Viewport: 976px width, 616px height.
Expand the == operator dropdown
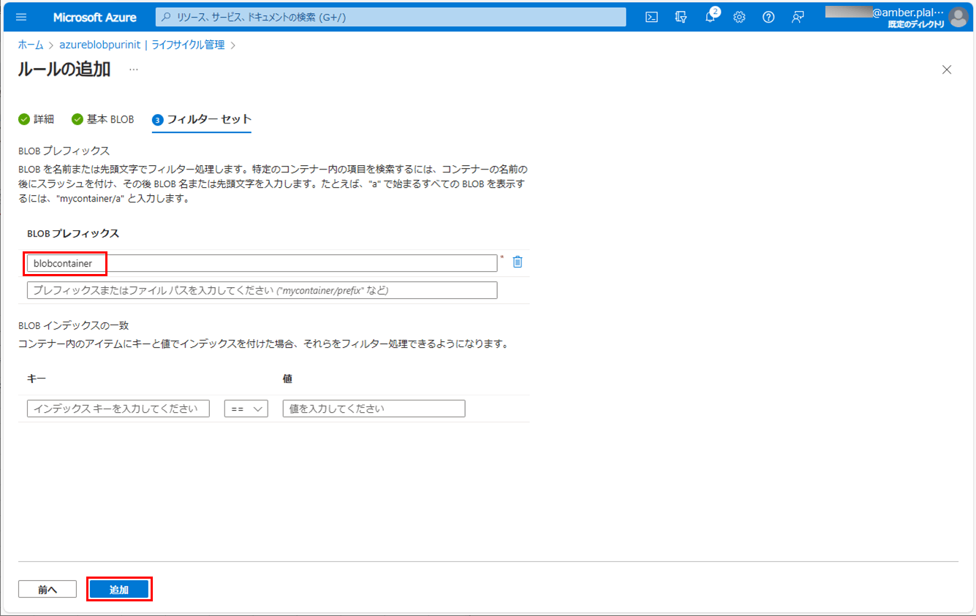point(246,409)
